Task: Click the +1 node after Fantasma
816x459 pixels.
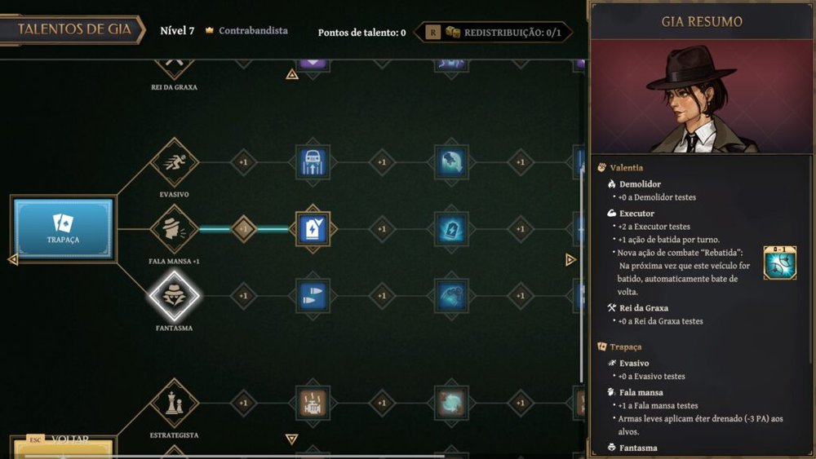Action: click(243, 295)
